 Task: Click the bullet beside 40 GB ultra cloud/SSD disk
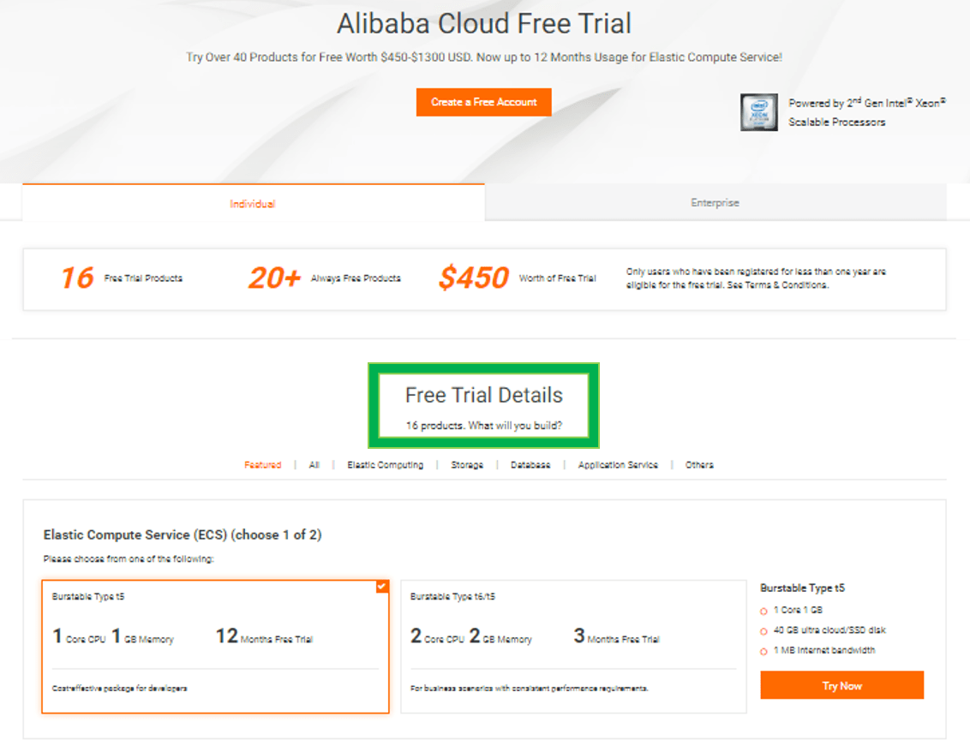point(763,631)
